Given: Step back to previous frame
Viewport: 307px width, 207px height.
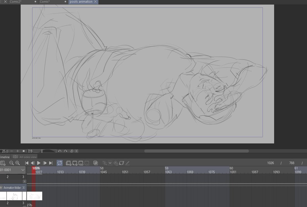Looking at the screenshot, I should tap(33, 163).
